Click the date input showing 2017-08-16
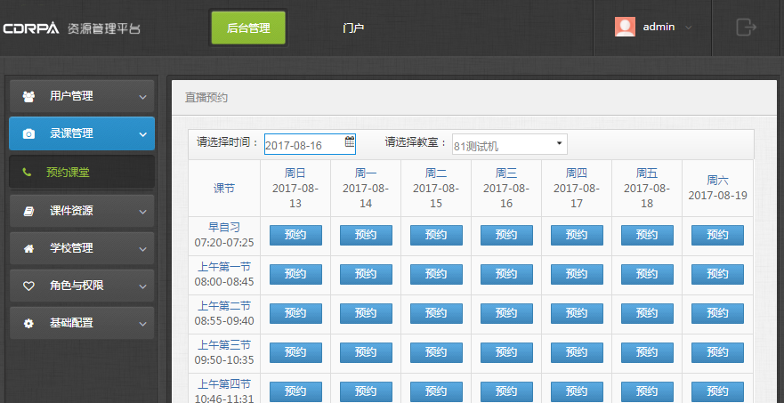The image size is (784, 403). pyautogui.click(x=303, y=144)
